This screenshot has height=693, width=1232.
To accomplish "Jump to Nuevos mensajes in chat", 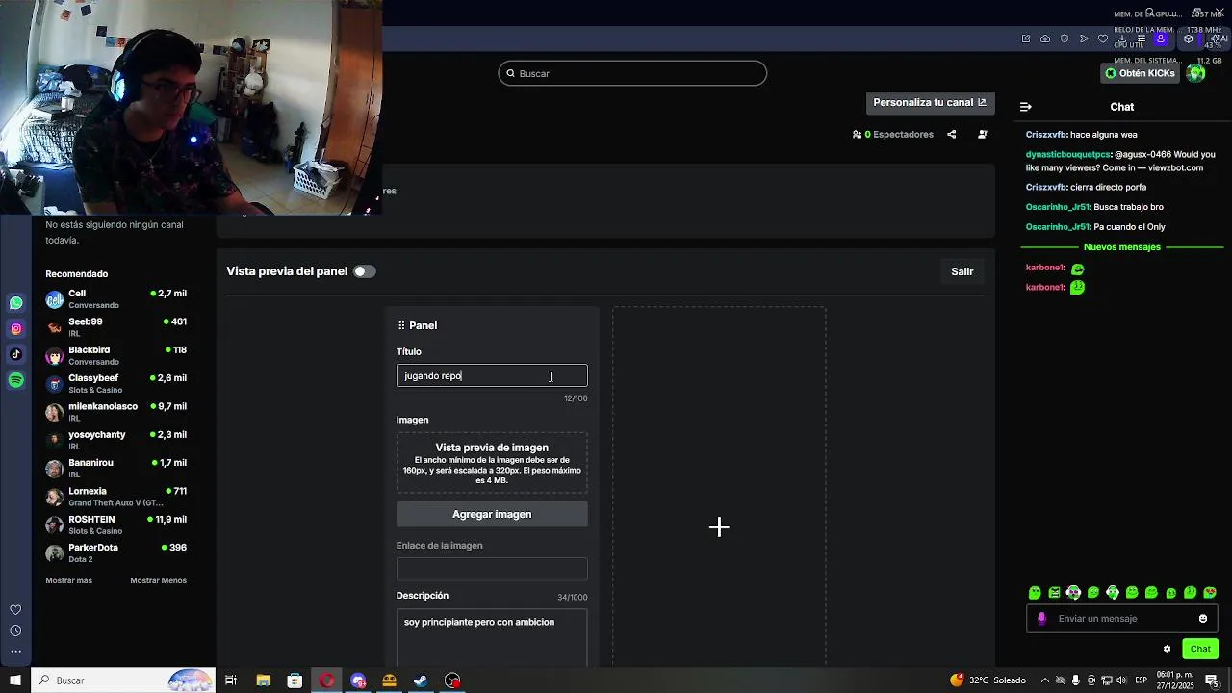I will coord(1122,247).
